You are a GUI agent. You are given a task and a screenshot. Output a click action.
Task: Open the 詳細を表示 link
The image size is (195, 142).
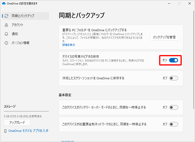[x=69, y=45]
